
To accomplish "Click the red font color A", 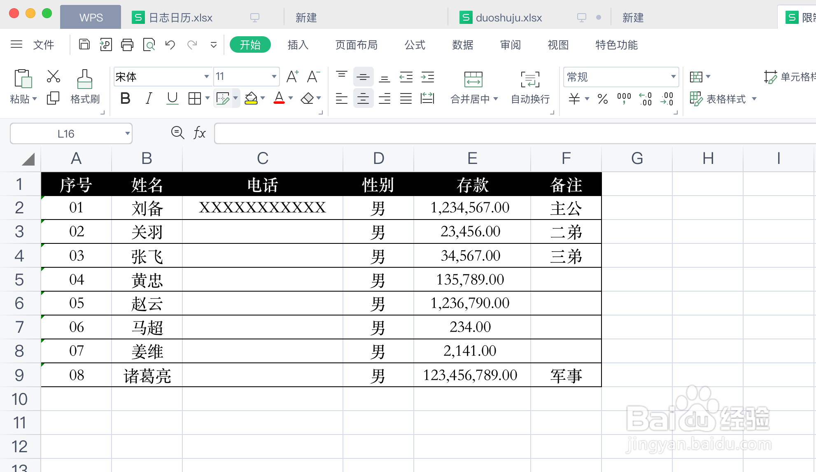I will [x=279, y=98].
